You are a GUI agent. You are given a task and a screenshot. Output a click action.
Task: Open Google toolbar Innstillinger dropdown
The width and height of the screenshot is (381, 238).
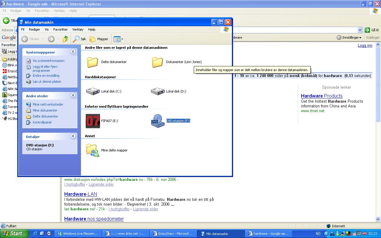click(x=349, y=37)
